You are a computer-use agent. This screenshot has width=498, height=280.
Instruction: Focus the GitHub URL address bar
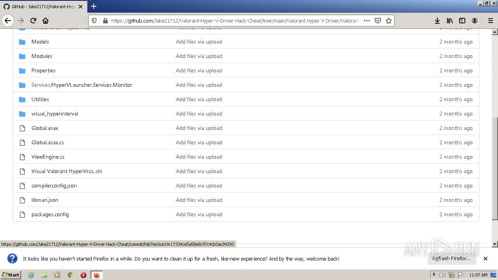click(235, 21)
